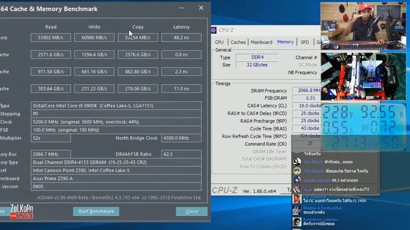
Task: Click the memory Read value 53902 MB/s
Action: (x=51, y=38)
